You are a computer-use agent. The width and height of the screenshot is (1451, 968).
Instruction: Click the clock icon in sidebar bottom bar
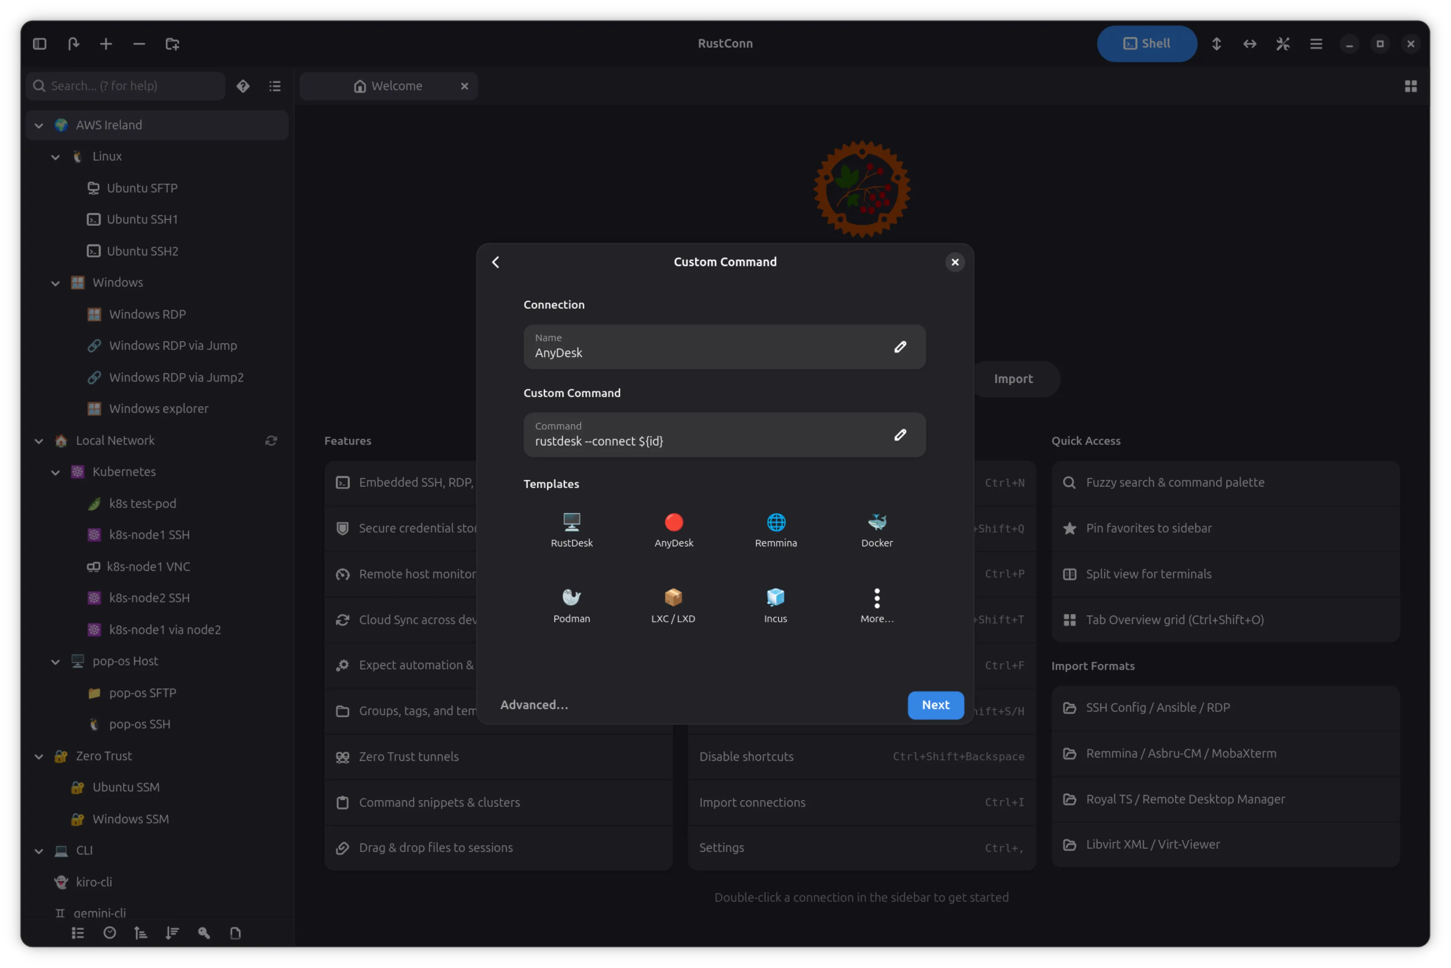click(x=110, y=933)
